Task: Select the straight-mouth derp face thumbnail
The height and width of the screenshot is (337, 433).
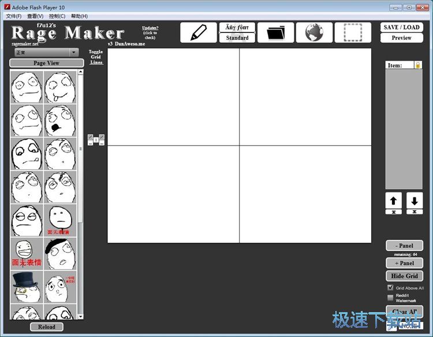Action: tap(27, 87)
